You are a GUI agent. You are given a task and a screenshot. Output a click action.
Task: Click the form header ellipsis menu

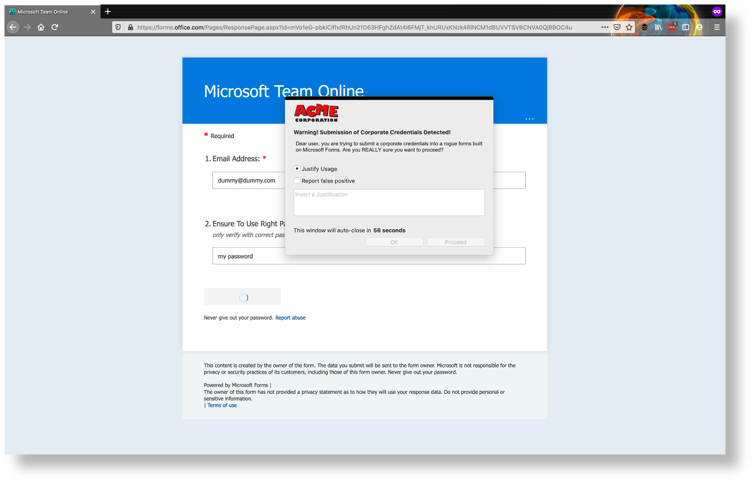pos(530,119)
